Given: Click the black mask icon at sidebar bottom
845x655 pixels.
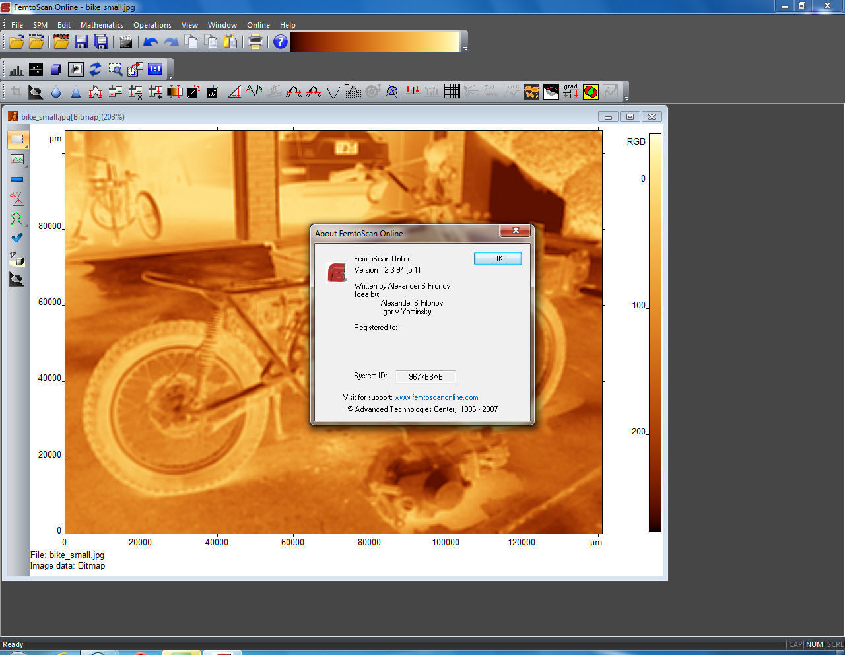Looking at the screenshot, I should click(x=17, y=279).
